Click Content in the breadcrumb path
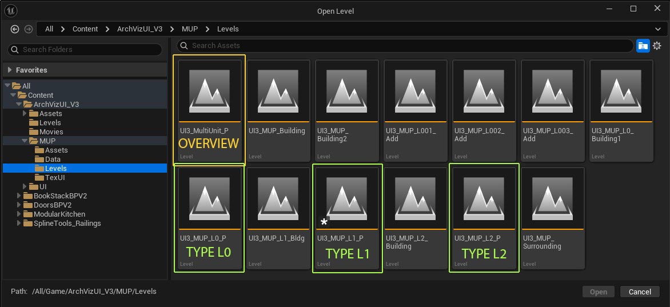This screenshot has width=670, height=307. pos(85,29)
